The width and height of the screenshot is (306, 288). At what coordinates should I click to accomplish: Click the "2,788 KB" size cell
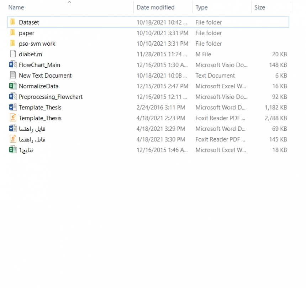pos(276,118)
